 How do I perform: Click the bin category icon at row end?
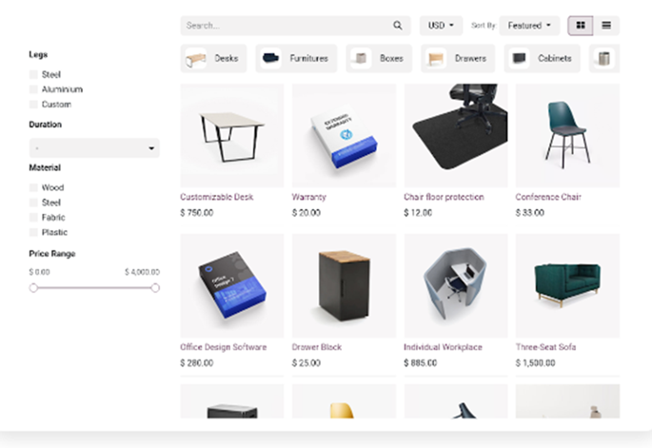[x=603, y=59]
